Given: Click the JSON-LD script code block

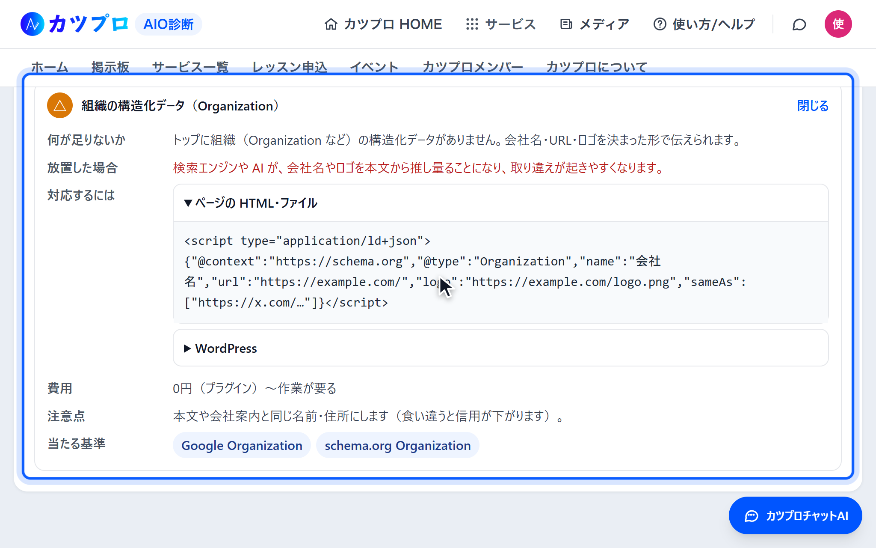Looking at the screenshot, I should (500, 272).
